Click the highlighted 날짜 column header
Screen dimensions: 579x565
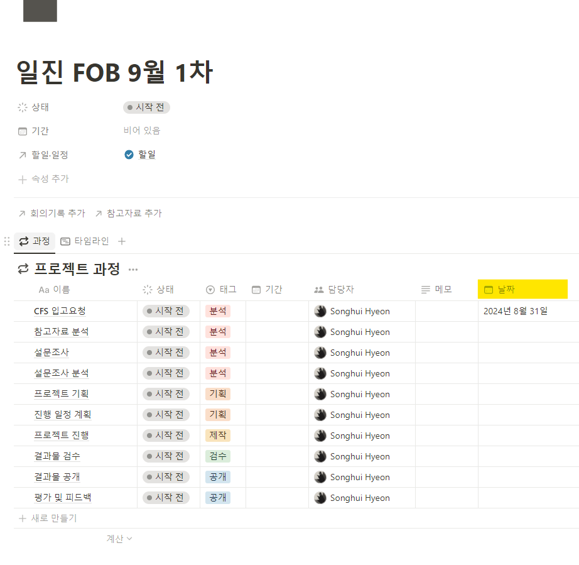click(522, 289)
